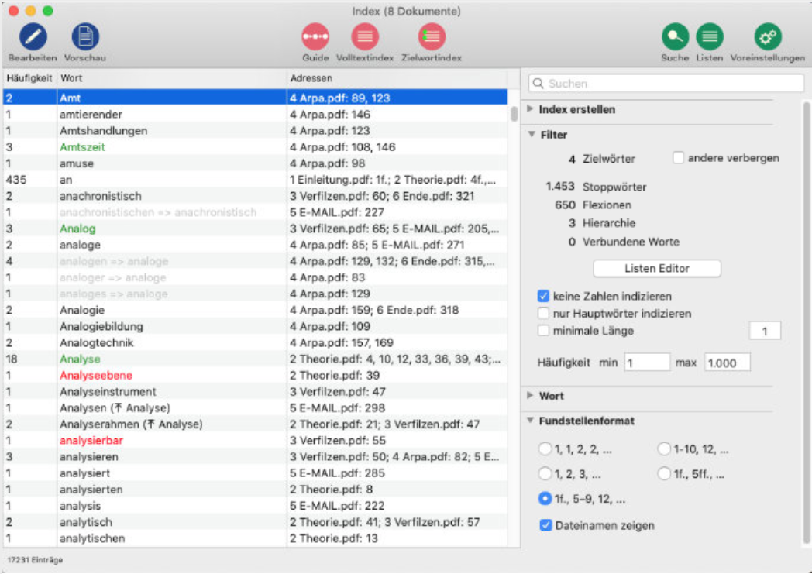Expand the Wort section
This screenshot has height=574, width=812.
tap(530, 395)
